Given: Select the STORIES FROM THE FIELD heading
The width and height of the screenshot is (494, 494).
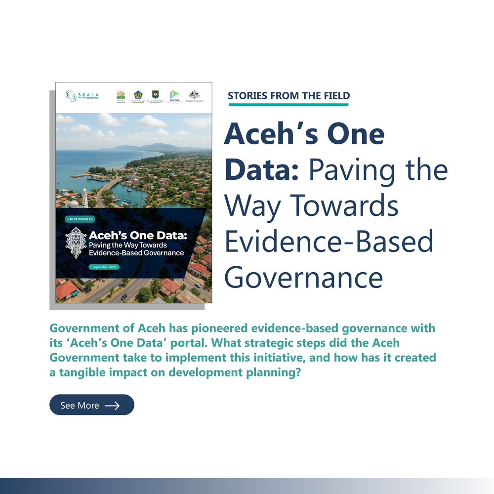Looking at the screenshot, I should tap(288, 96).
